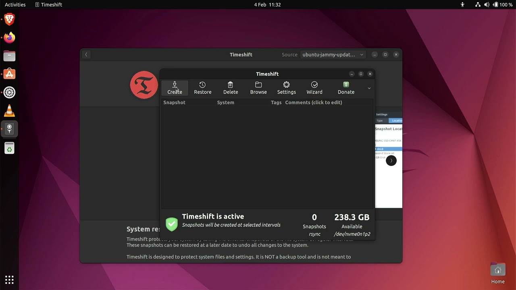Click the Tags column header
This screenshot has height=290, width=516.
[x=276, y=102]
